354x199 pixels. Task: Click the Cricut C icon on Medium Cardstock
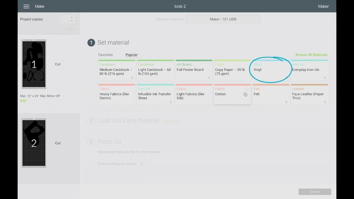pyautogui.click(x=132, y=78)
